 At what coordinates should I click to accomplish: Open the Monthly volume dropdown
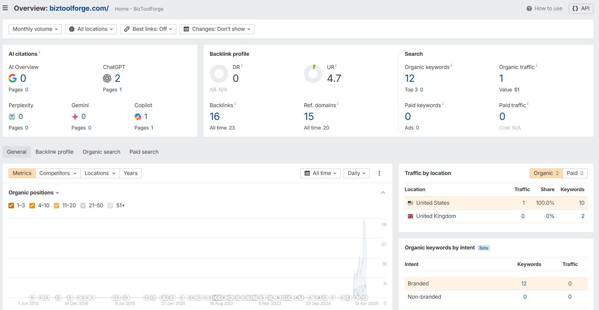point(35,29)
